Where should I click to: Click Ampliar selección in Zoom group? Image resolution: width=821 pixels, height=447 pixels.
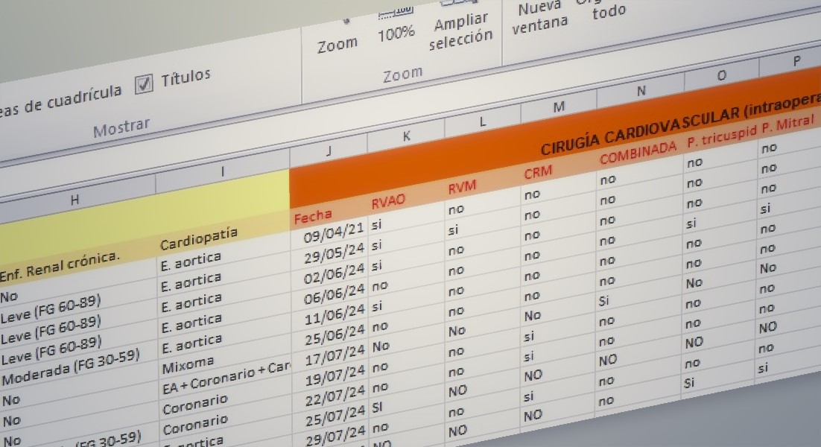[460, 31]
